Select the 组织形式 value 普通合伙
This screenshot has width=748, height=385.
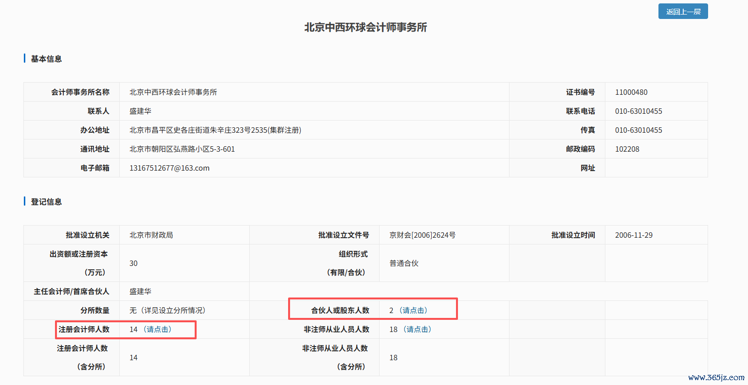point(404,263)
